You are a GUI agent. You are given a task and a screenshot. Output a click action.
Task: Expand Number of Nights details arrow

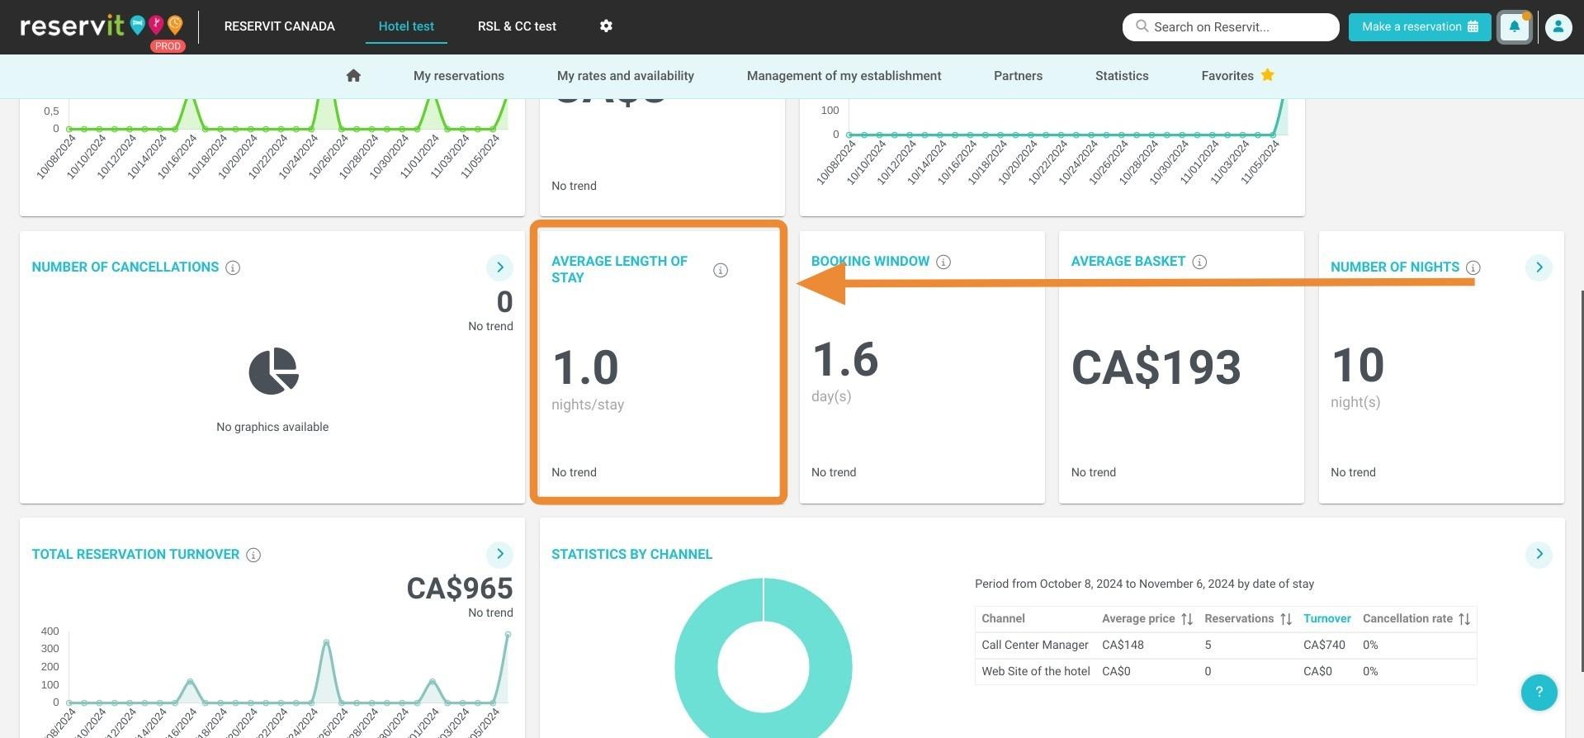coord(1539,267)
